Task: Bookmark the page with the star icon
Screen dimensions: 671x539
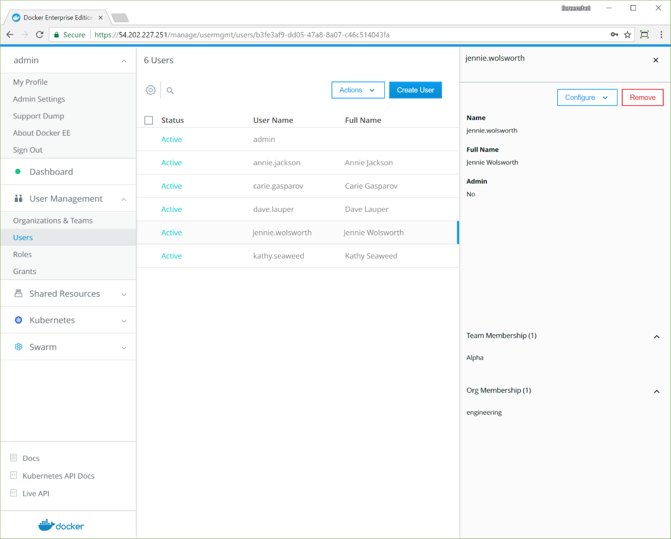Action: tap(627, 35)
